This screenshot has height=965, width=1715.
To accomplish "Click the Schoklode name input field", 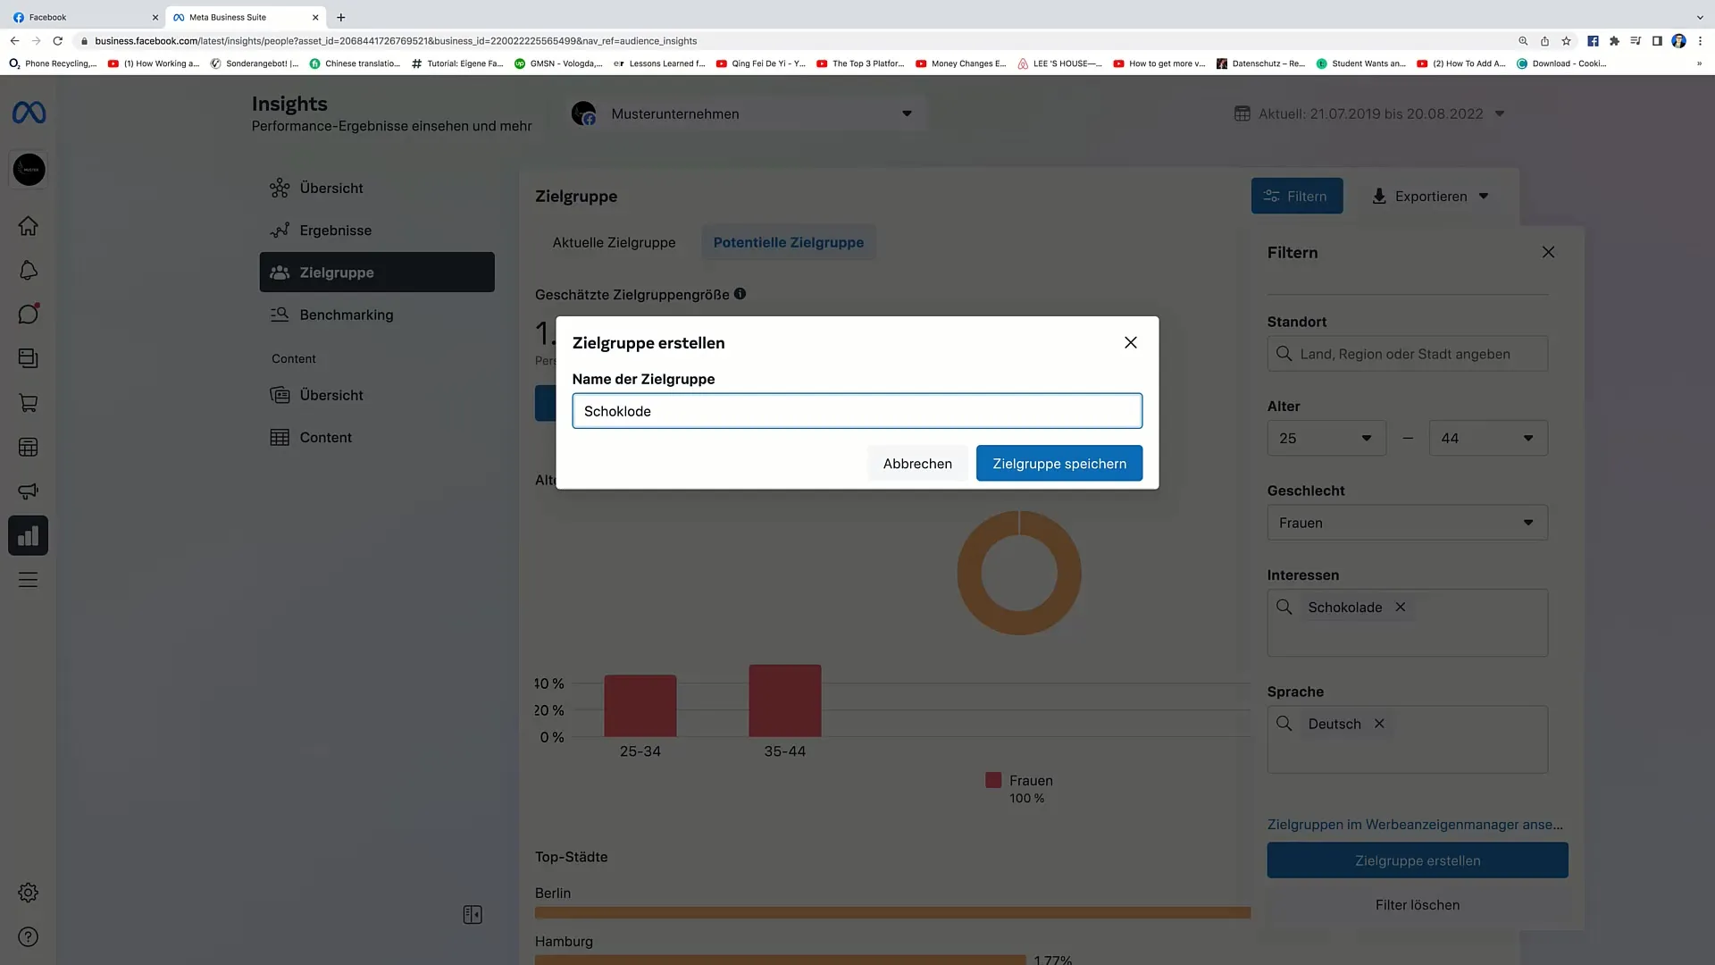I will tap(857, 410).
